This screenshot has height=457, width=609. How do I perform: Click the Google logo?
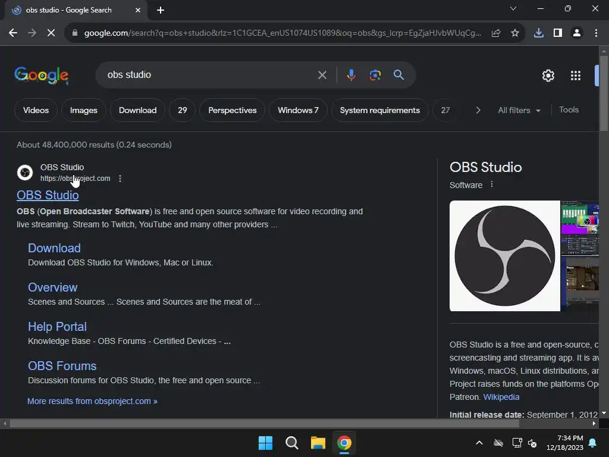pos(42,75)
